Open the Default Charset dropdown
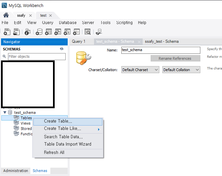 [x=140, y=70]
